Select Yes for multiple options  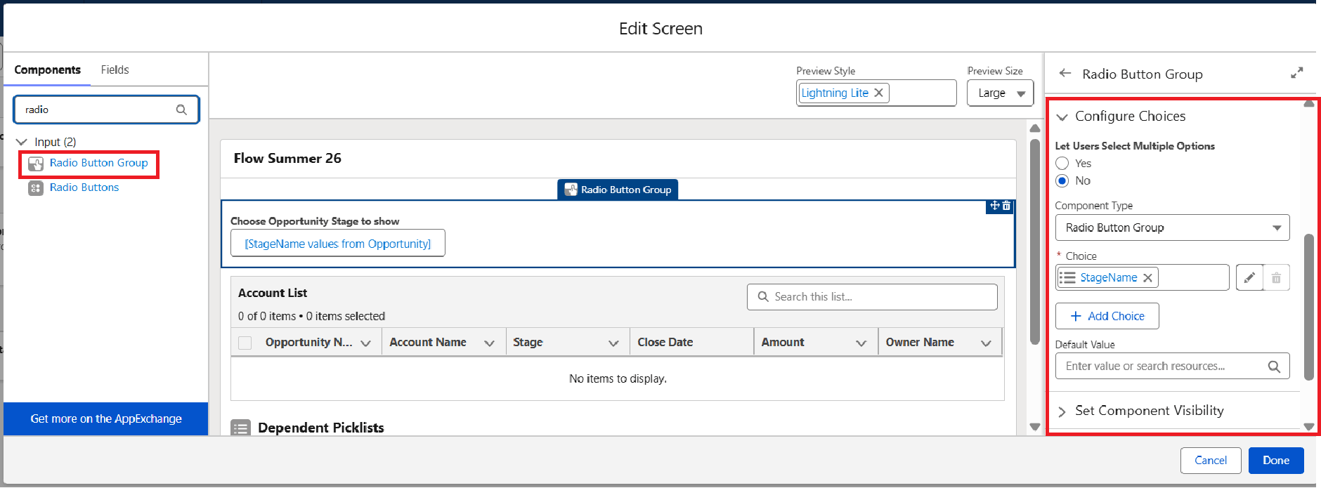1062,163
